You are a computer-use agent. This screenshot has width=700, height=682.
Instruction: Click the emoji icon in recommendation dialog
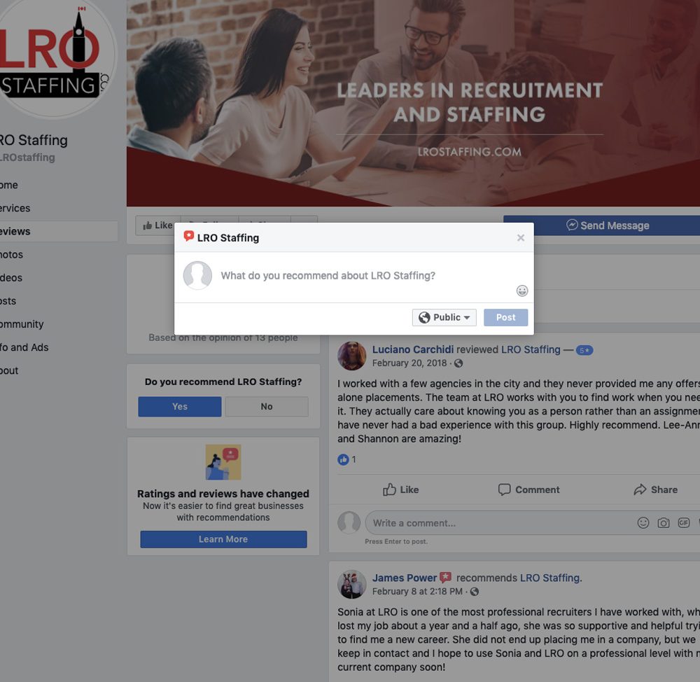click(x=522, y=291)
